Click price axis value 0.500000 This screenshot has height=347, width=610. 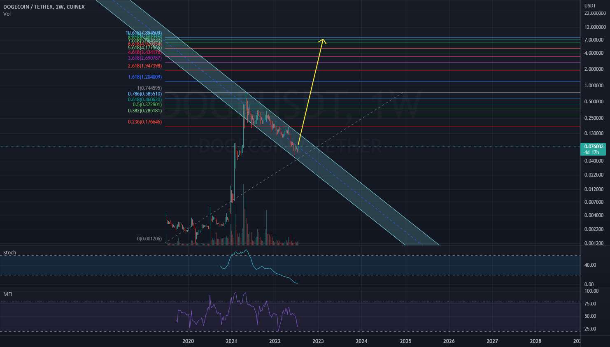pos(594,102)
